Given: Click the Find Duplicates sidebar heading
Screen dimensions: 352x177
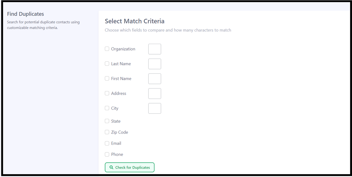Looking at the screenshot, I should 25,14.
